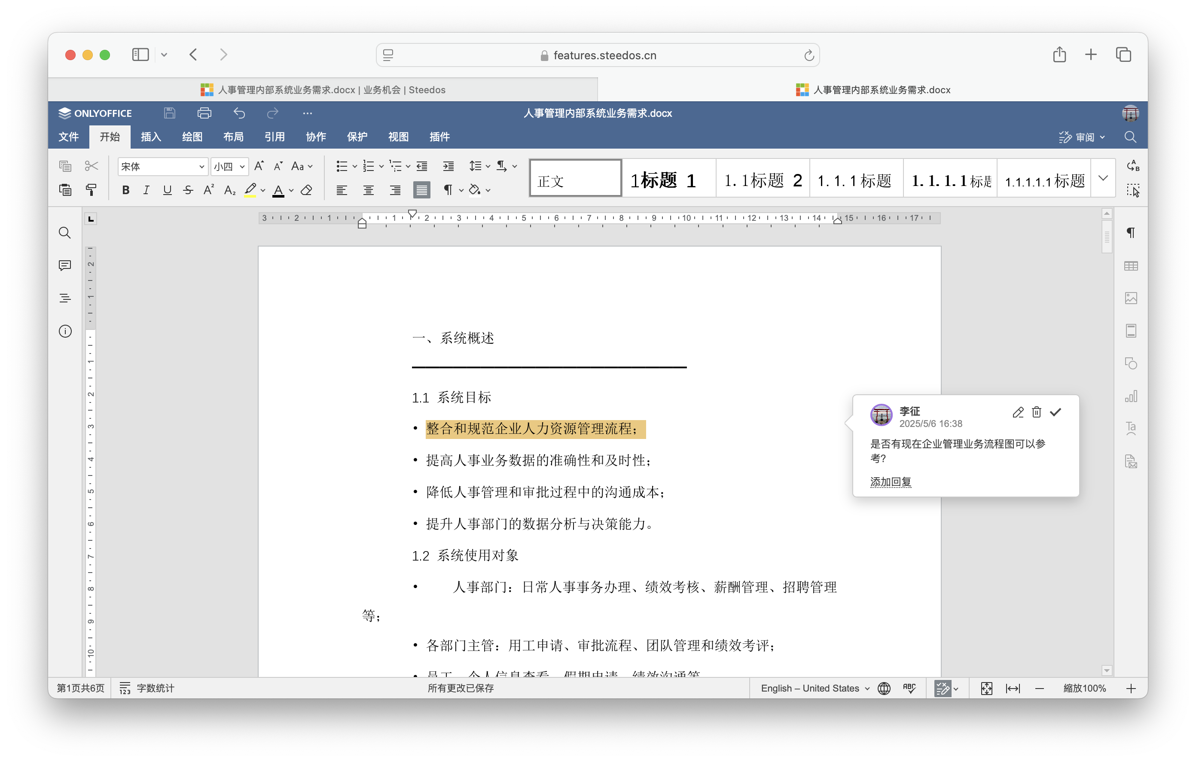
Task: Click the Replace icon in toolbar
Action: (x=1133, y=165)
